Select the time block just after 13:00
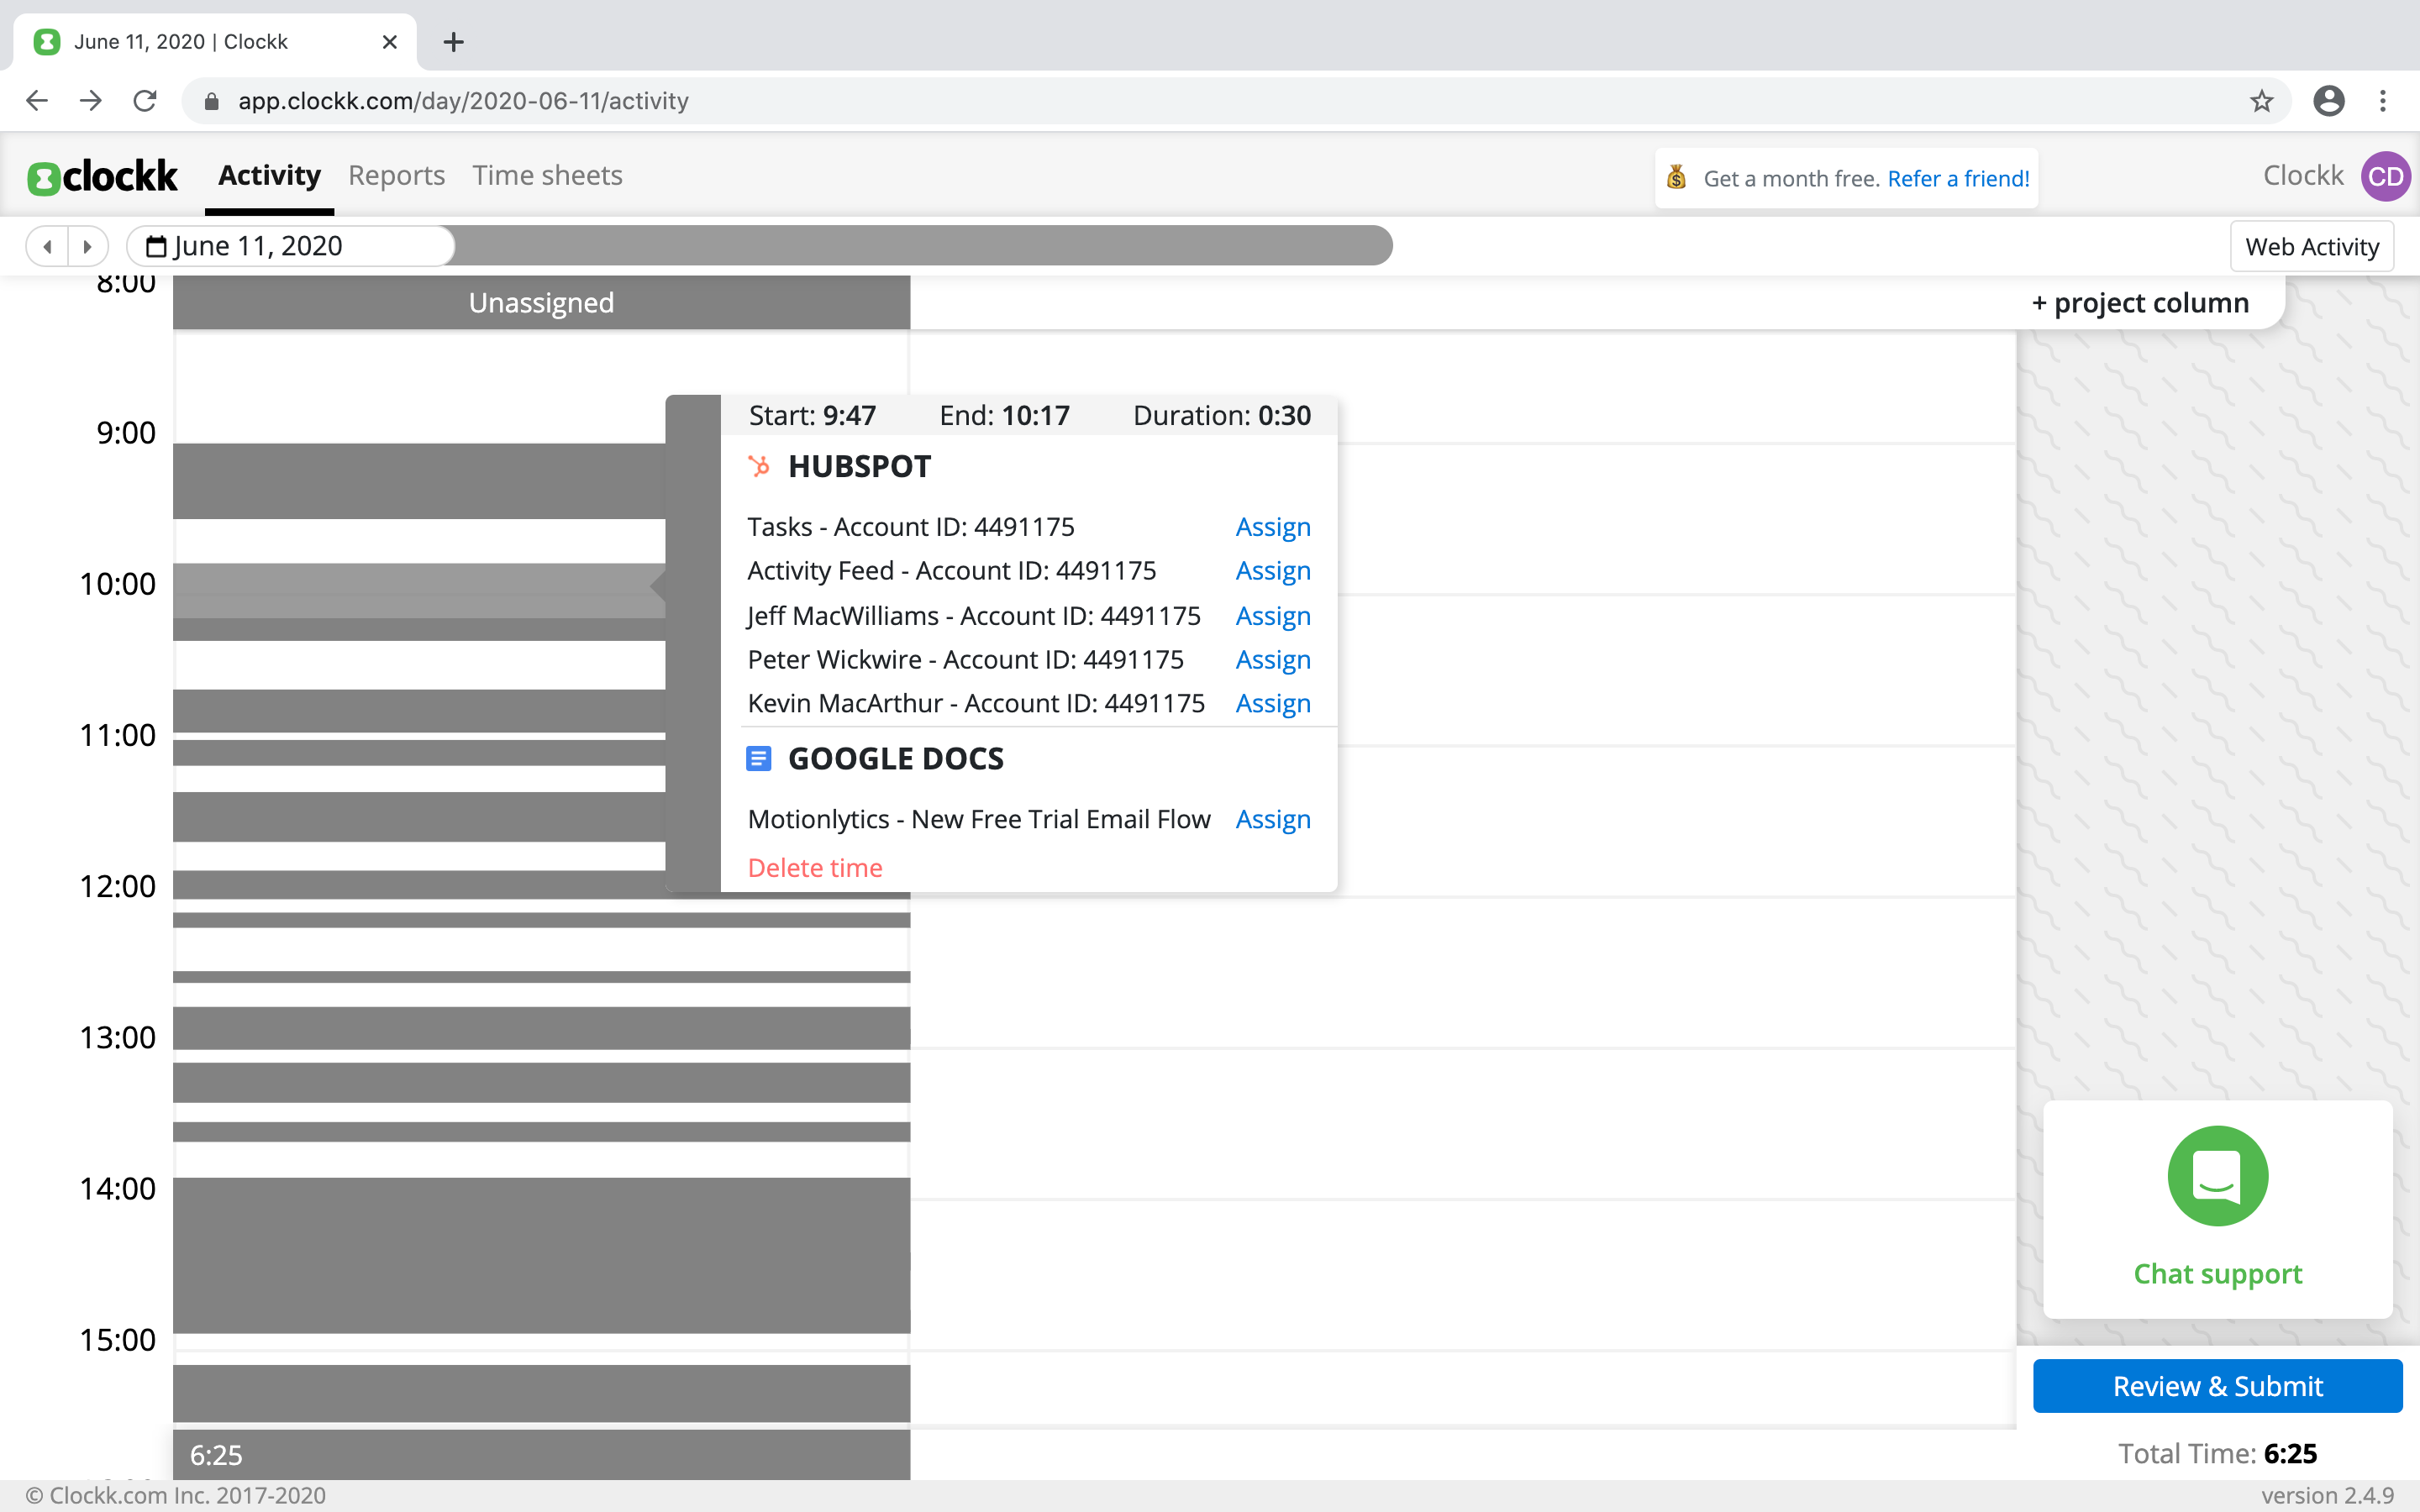The width and height of the screenshot is (2420, 1512). pos(541,1082)
